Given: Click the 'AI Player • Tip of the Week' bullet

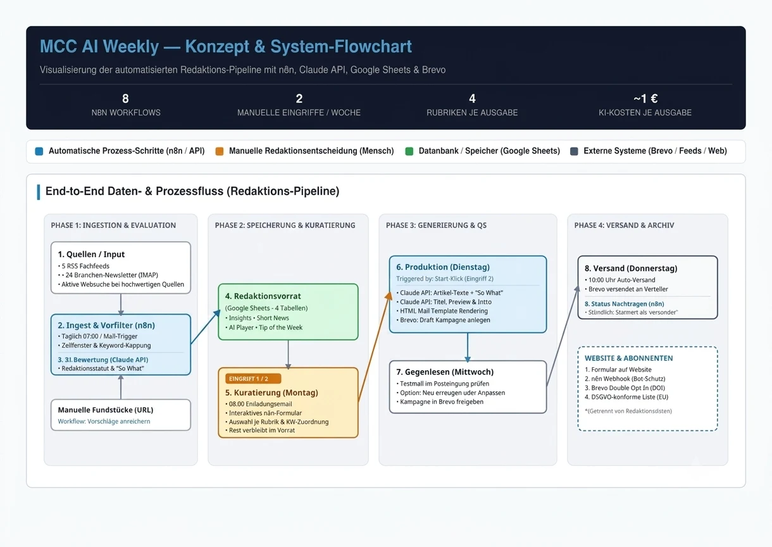Looking at the screenshot, I should pos(264,327).
